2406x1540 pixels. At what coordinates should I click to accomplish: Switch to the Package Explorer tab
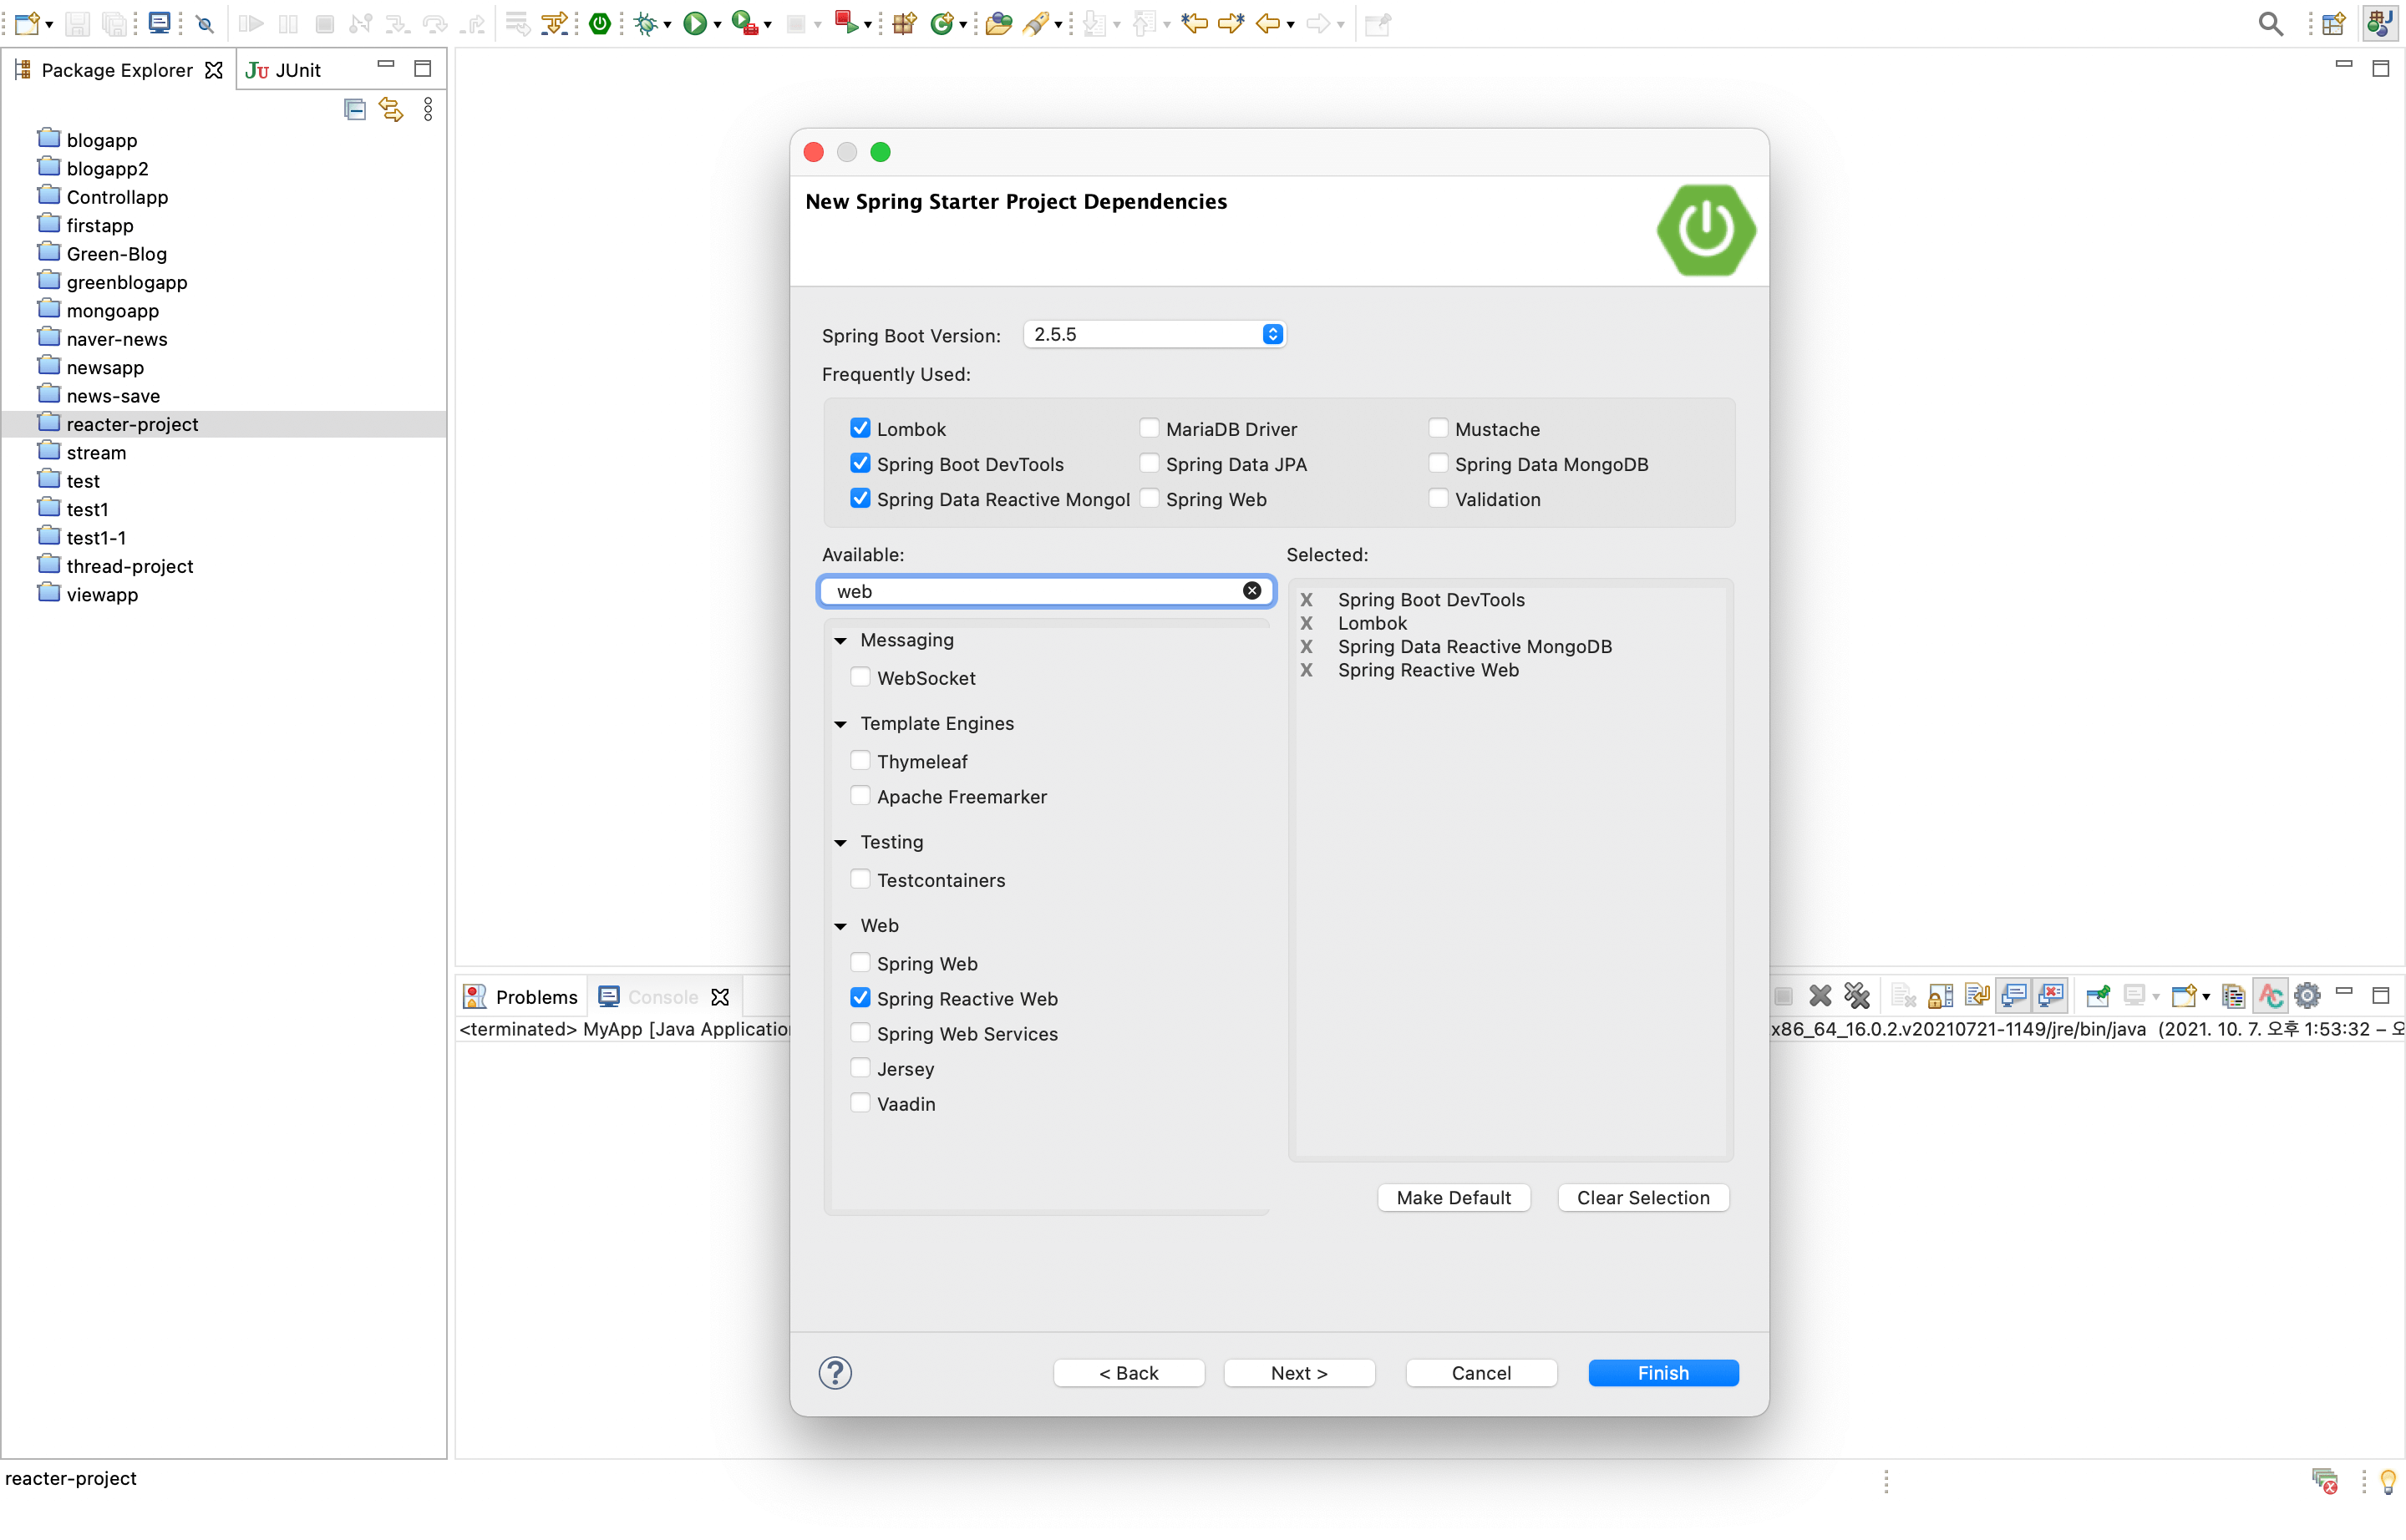[x=117, y=70]
